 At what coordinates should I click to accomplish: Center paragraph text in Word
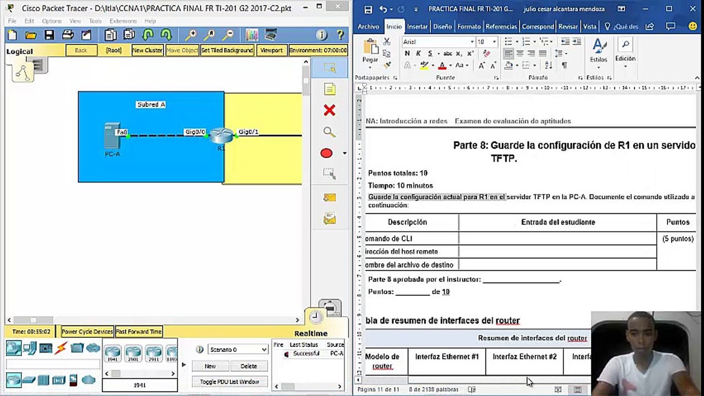520,53
